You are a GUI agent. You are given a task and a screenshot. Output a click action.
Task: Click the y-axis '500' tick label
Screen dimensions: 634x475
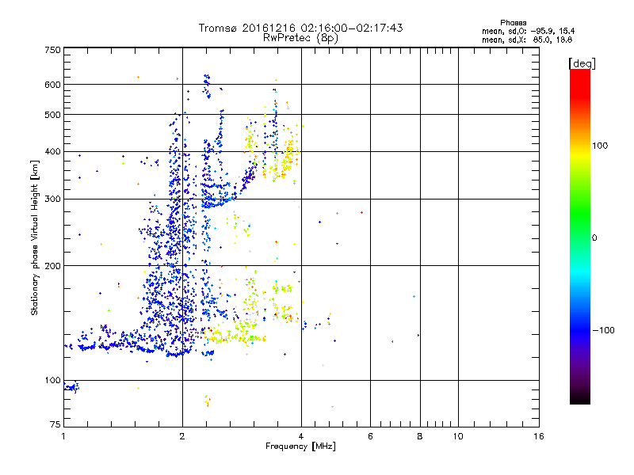[52, 115]
